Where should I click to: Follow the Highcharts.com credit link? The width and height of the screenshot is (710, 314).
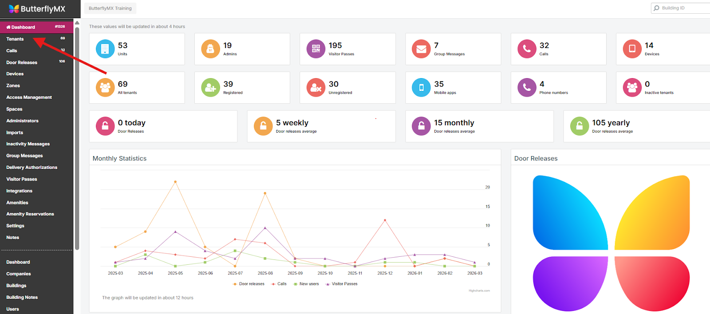click(x=479, y=291)
